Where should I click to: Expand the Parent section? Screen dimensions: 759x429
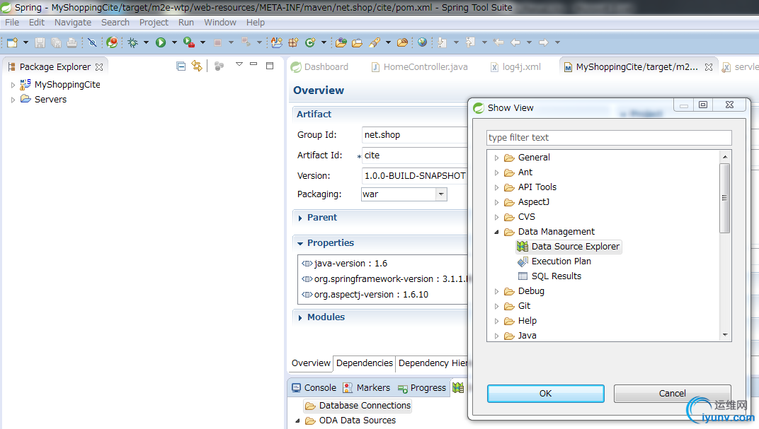point(300,218)
